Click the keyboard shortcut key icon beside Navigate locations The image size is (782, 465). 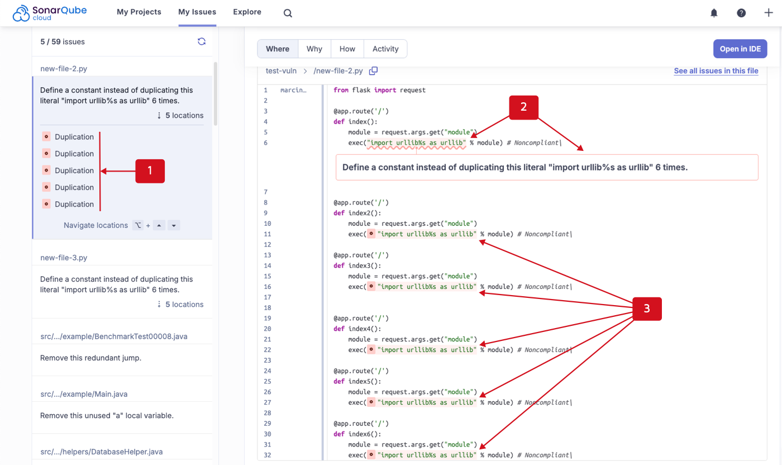coord(137,225)
